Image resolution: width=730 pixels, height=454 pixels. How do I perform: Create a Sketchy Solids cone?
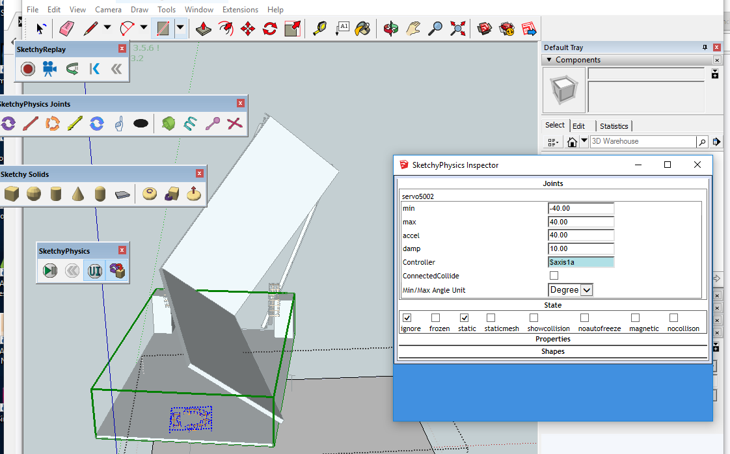coord(78,193)
